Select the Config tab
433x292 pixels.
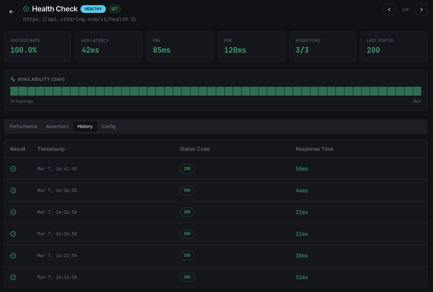108,126
